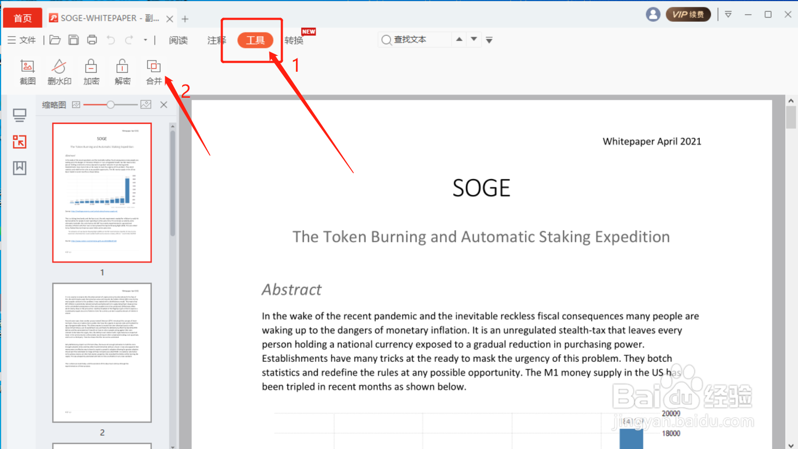Use the 截图 screenshot tool

point(28,72)
